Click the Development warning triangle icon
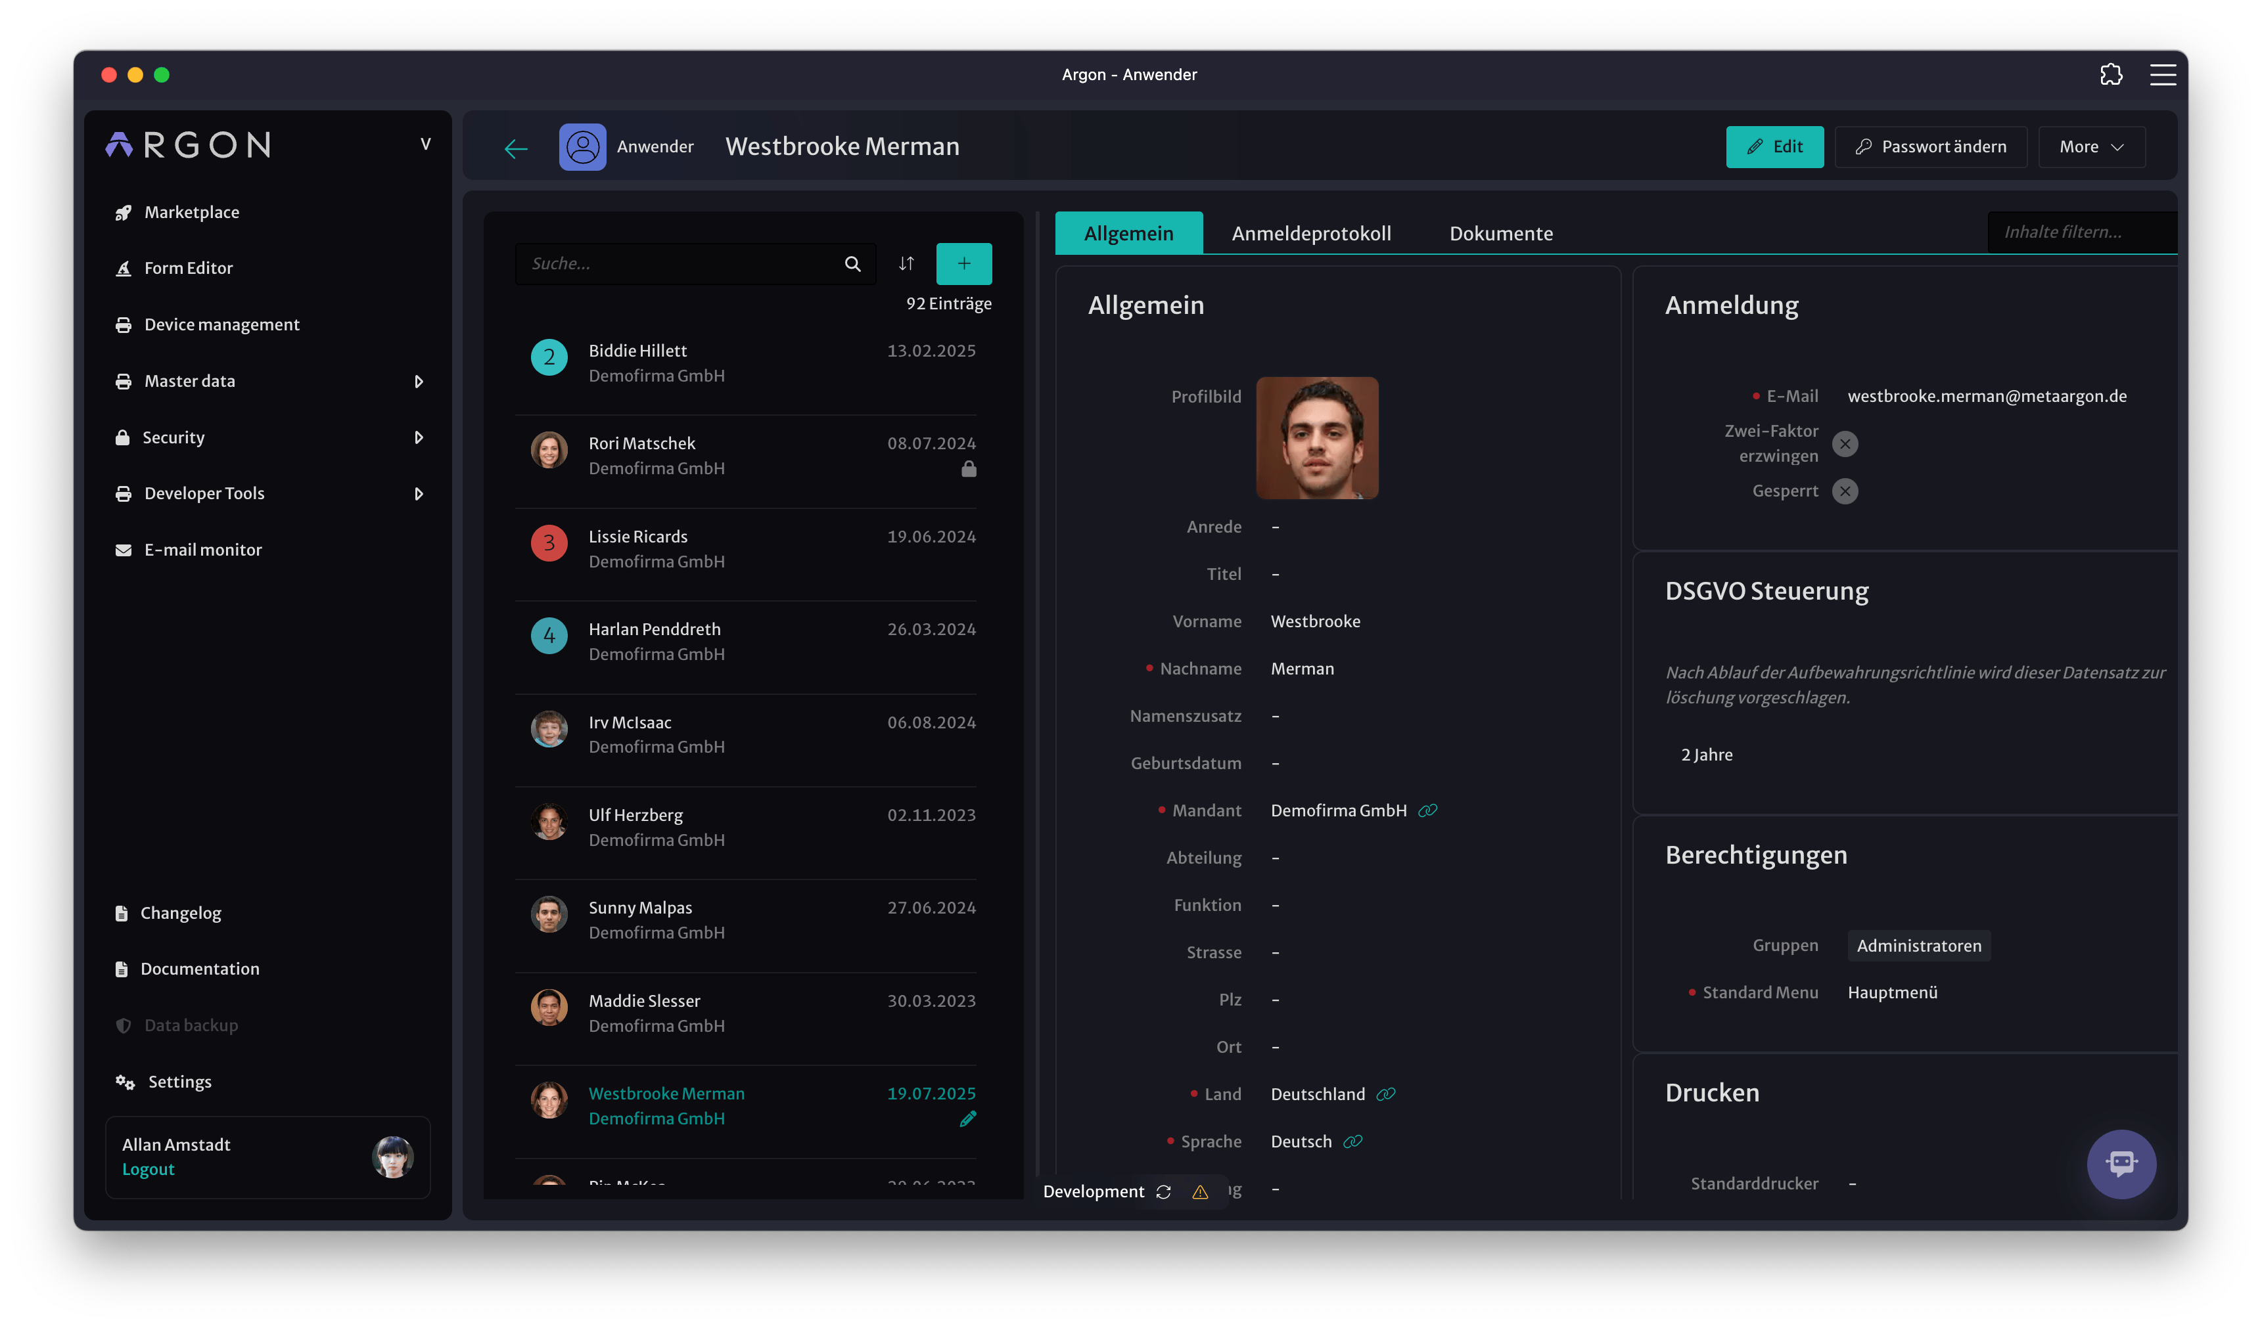Image resolution: width=2262 pixels, height=1328 pixels. (x=1199, y=1193)
